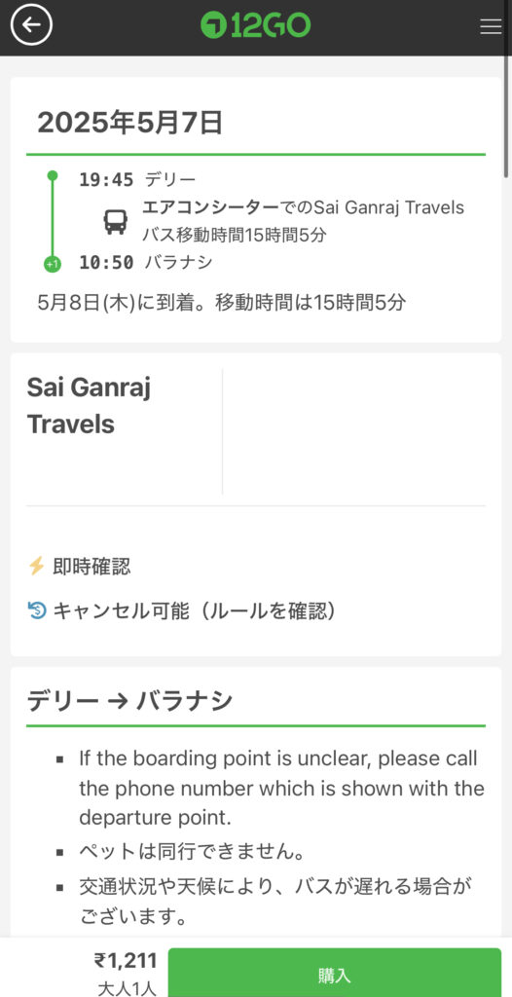Open the hamburger menu
The width and height of the screenshot is (512, 997).
[x=491, y=26]
